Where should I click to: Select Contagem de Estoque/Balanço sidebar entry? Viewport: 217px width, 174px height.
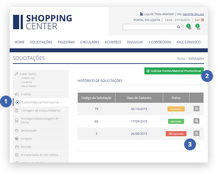[x=41, y=110]
